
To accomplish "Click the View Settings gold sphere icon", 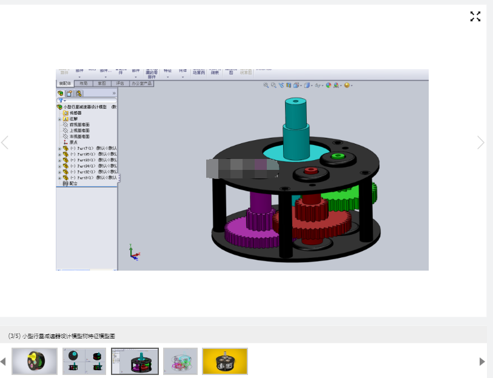I will click(x=347, y=85).
